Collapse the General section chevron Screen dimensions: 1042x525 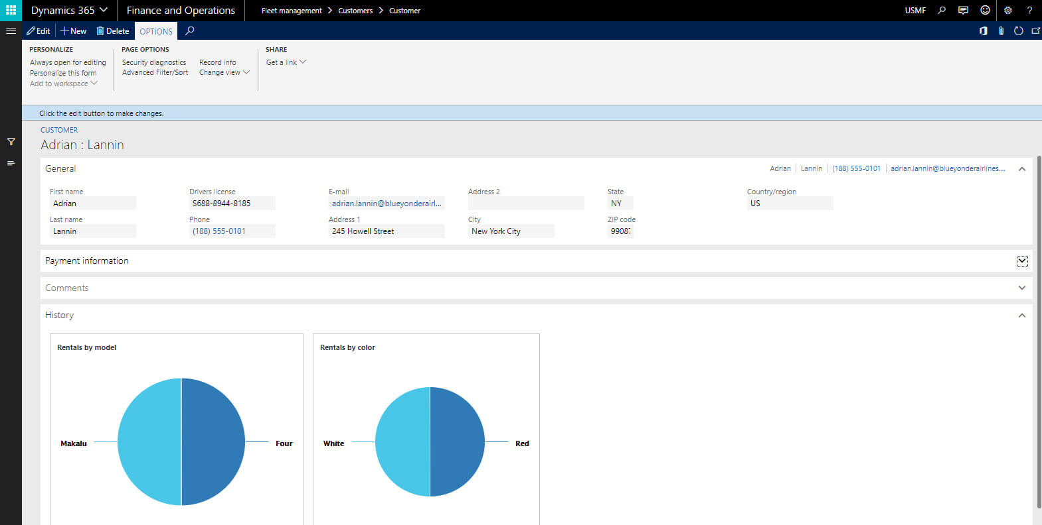coord(1022,169)
